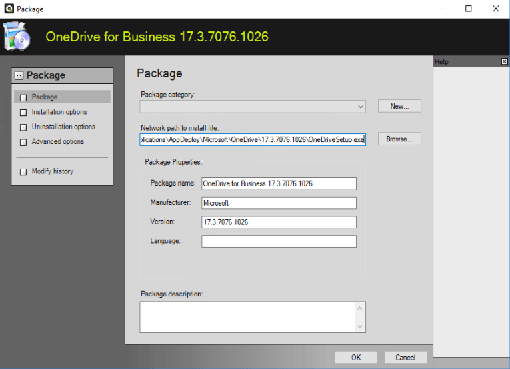Viewport: 510px width, 369px height.
Task: Open Advanced options page
Action: point(58,141)
